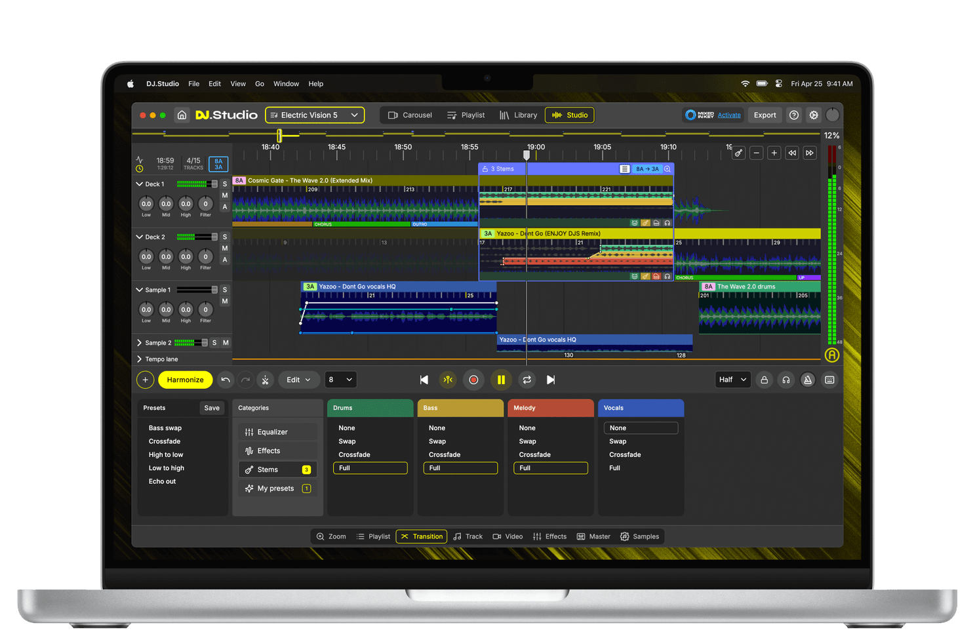Click the Export button

765,115
